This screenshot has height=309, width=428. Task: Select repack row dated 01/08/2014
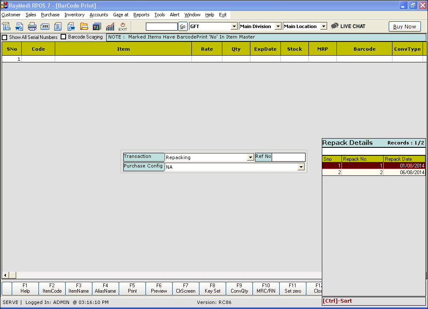coord(373,165)
